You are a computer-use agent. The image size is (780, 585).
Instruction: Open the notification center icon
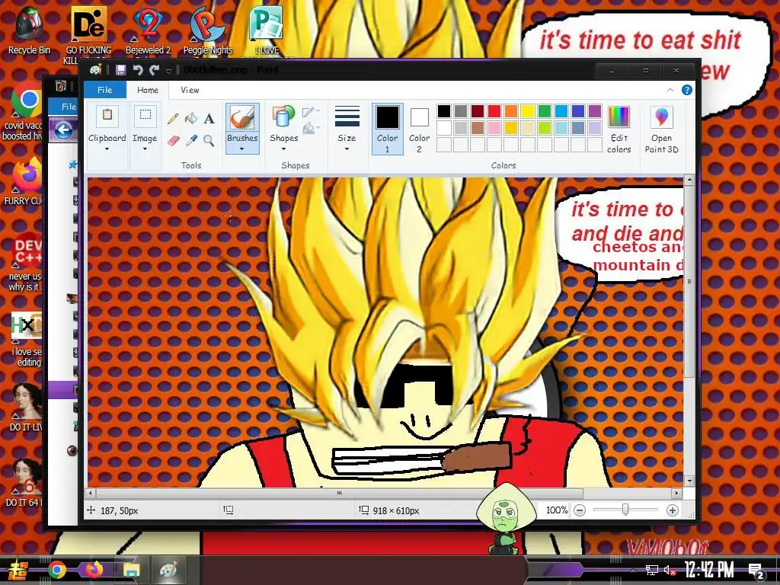[756, 571]
